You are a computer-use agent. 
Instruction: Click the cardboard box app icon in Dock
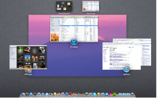click(x=99, y=94)
